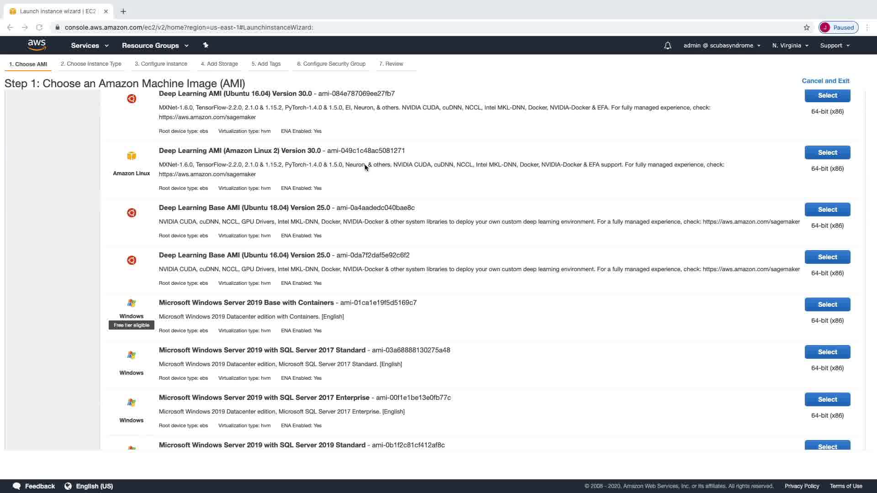
Task: Open the Add Storage step tab
Action: (x=219, y=64)
